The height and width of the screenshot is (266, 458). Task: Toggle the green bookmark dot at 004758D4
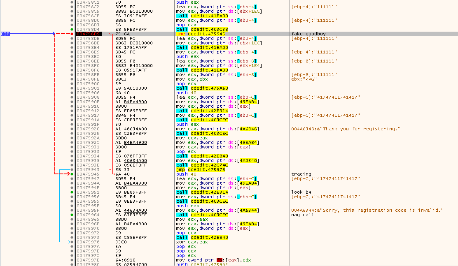pos(72,29)
